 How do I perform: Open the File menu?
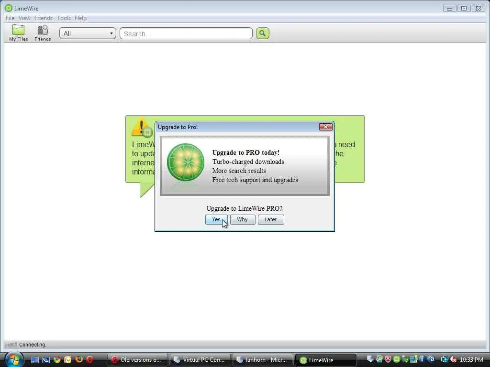pyautogui.click(x=10, y=18)
